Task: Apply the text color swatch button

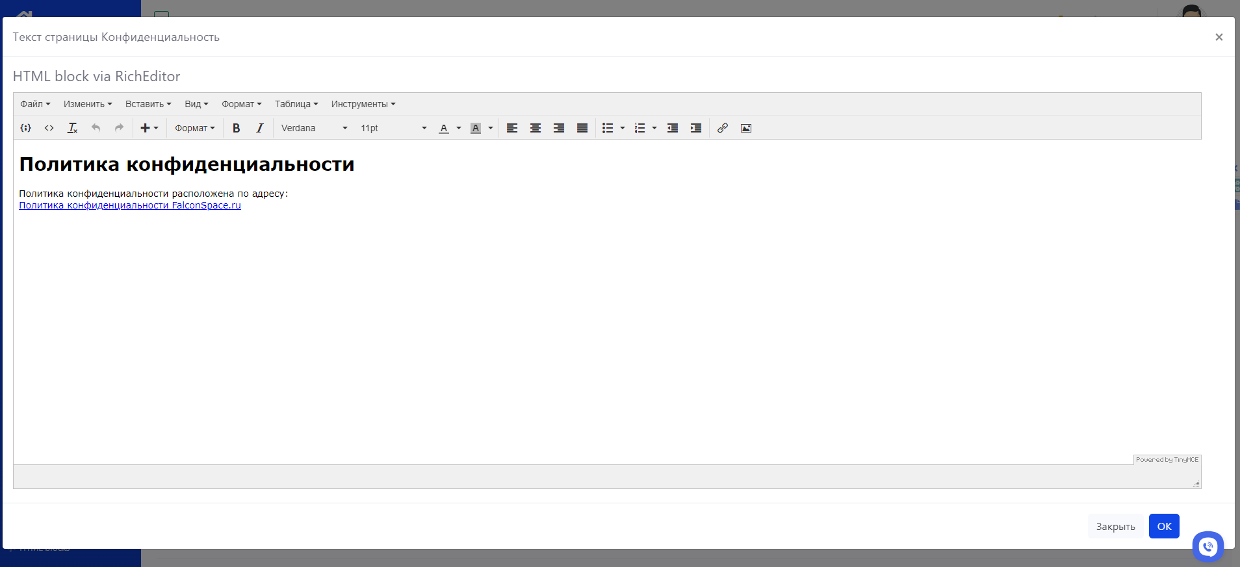Action: click(x=444, y=128)
